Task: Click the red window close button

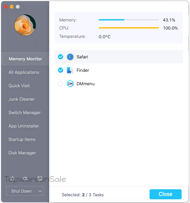Action: tap(6, 7)
